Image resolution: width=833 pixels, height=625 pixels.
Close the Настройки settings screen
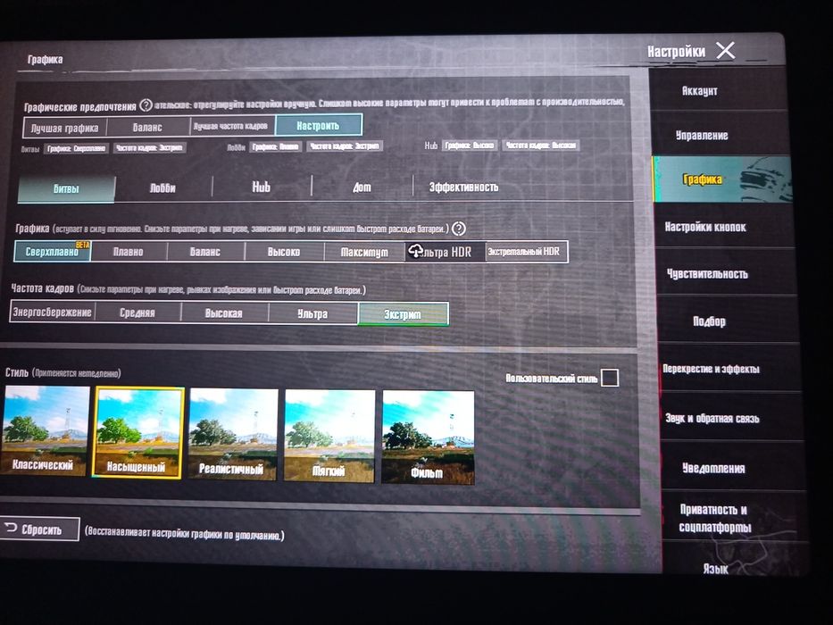(725, 51)
